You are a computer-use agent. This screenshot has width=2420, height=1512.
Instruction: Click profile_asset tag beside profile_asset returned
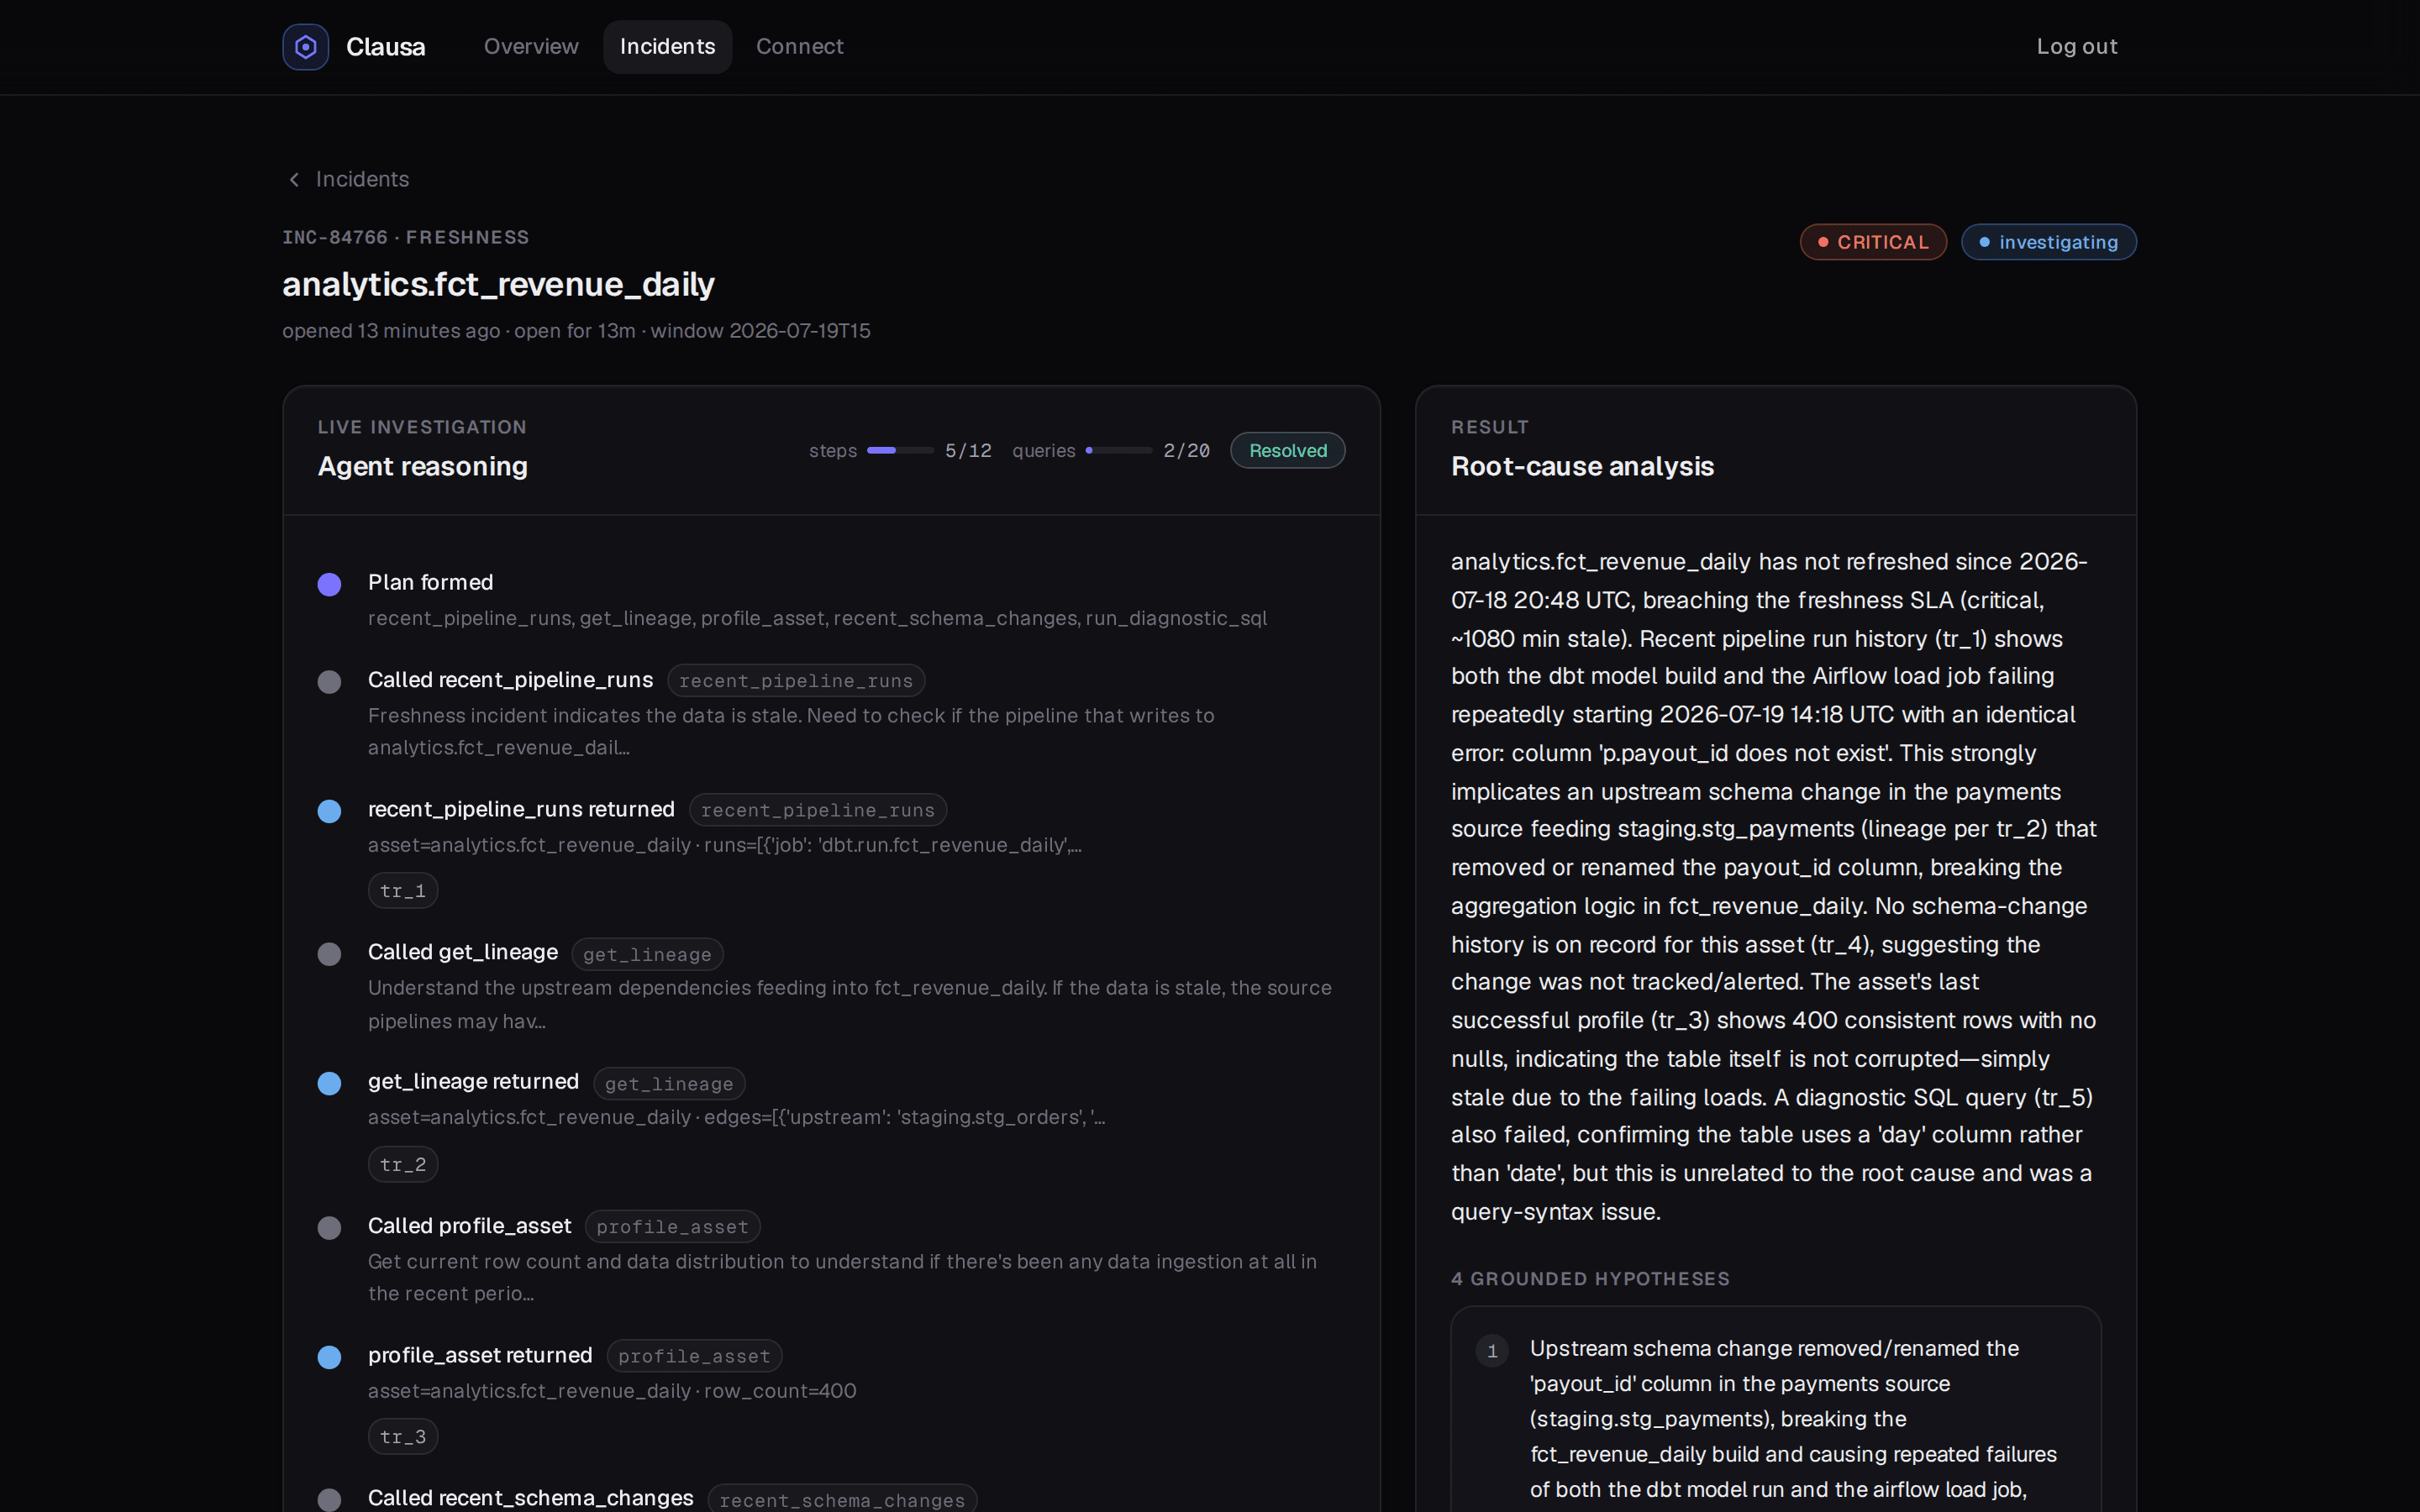(x=694, y=1356)
